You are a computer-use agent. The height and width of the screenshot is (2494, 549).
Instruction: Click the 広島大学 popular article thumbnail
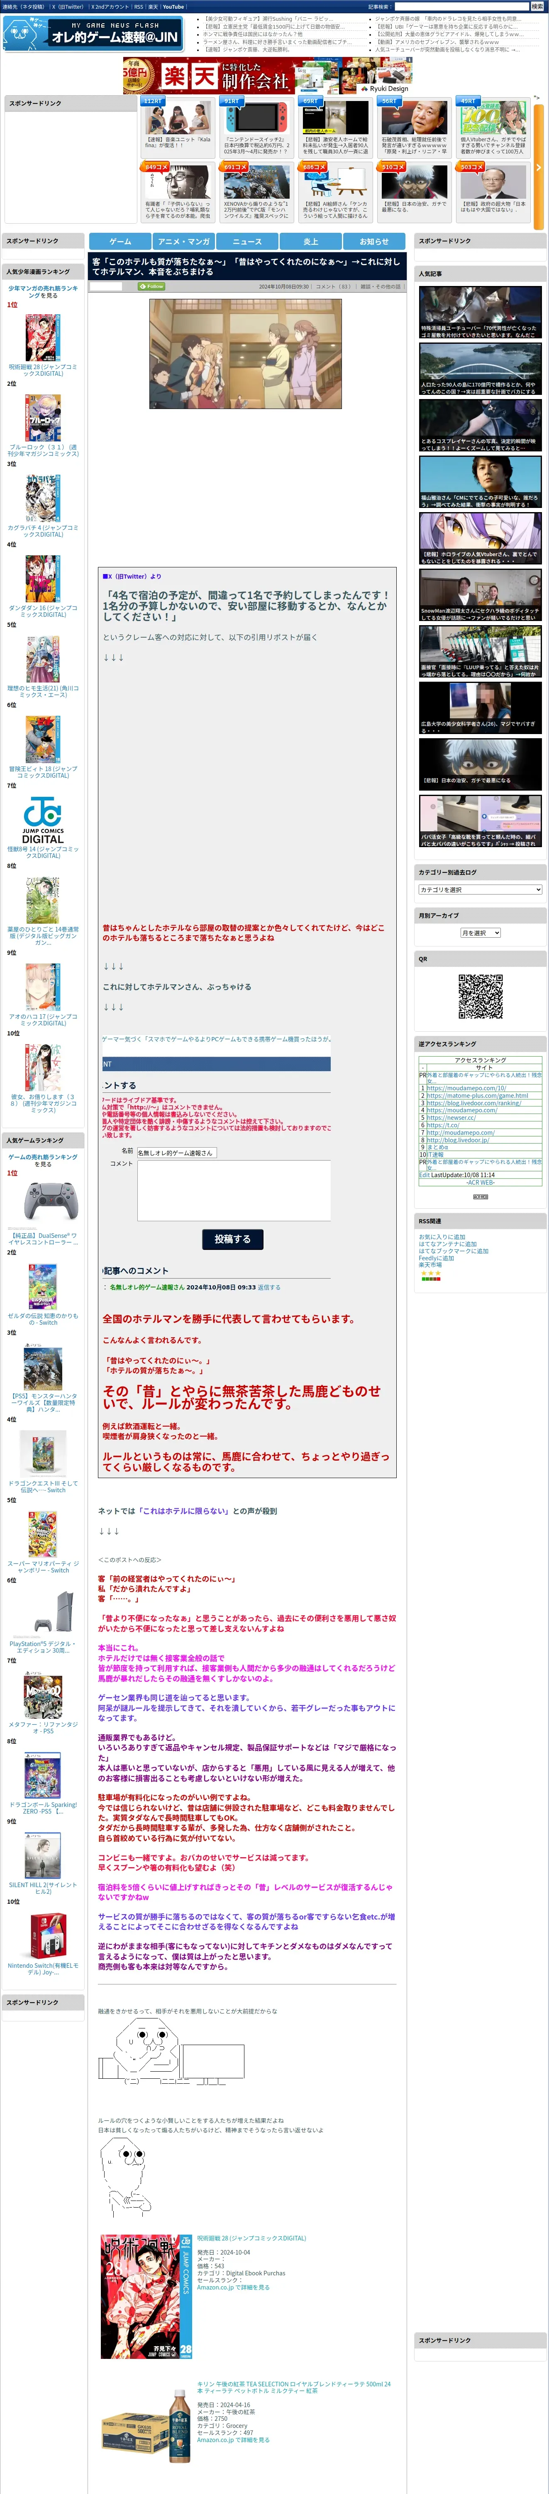pos(481,709)
